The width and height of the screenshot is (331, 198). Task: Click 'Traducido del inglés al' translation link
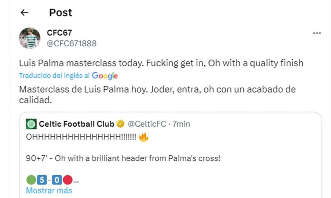[54, 76]
